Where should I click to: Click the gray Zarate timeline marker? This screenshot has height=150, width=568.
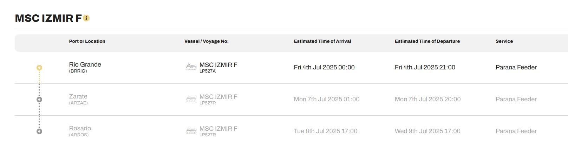tap(39, 100)
